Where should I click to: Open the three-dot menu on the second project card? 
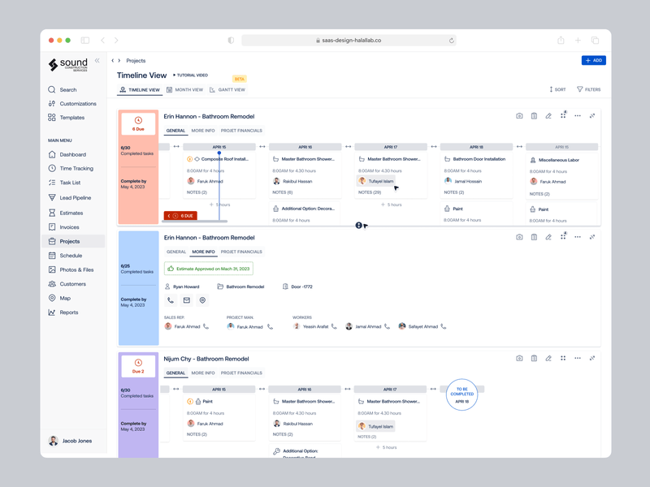[578, 237]
